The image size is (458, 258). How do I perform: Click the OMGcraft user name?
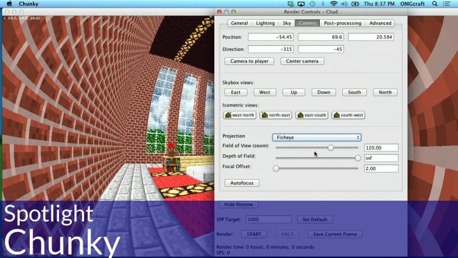pyautogui.click(x=412, y=4)
